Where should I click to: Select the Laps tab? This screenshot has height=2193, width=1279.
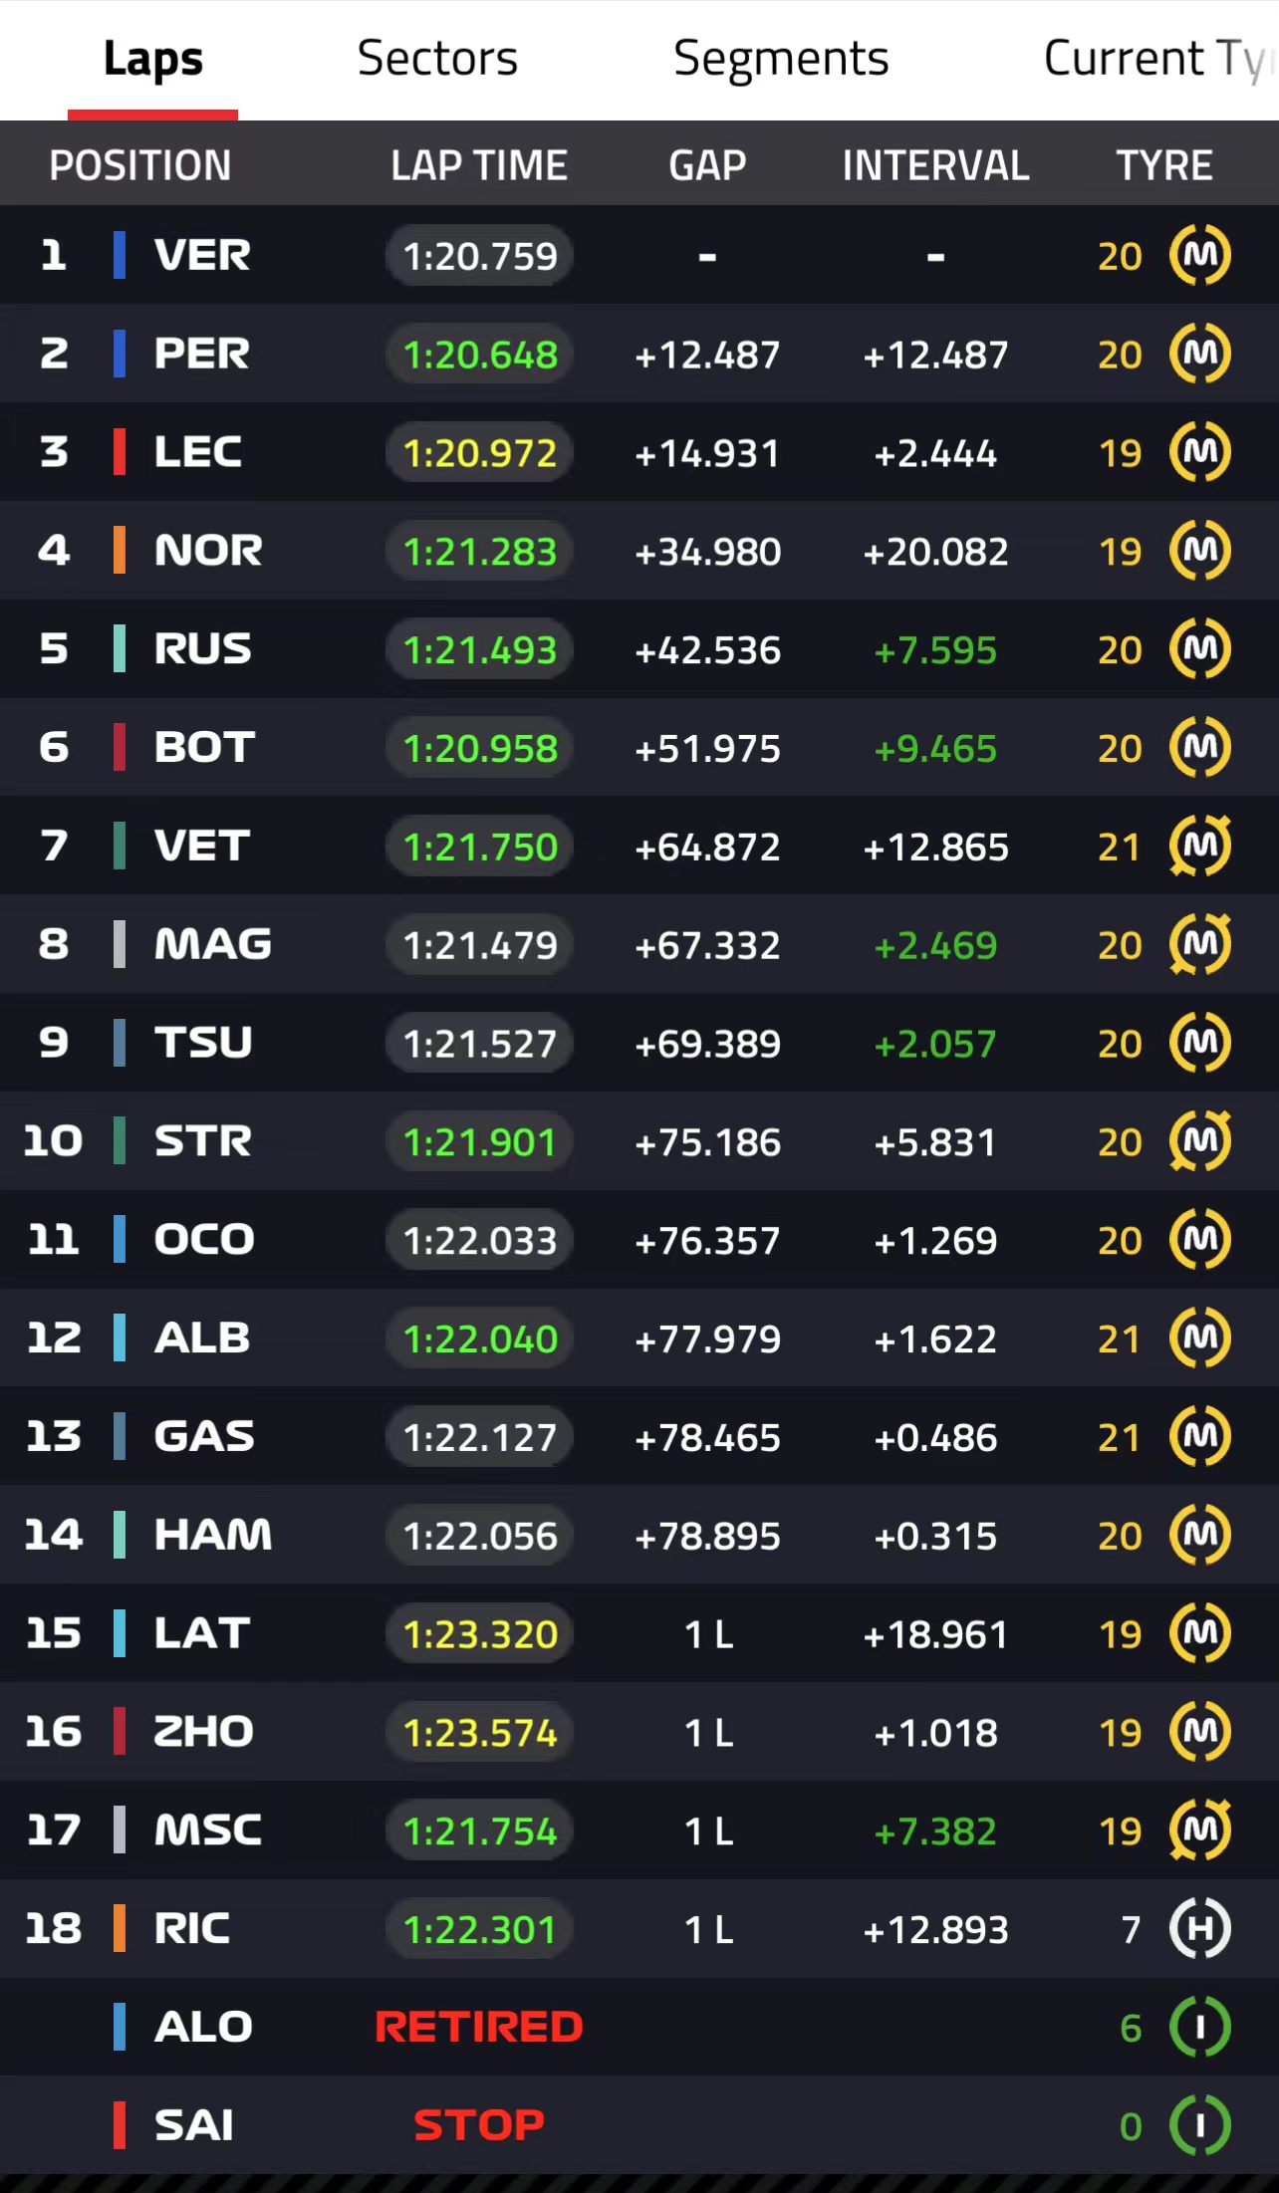153,59
